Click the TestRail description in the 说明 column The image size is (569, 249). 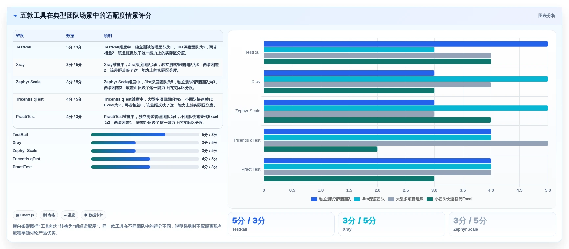tap(161, 50)
